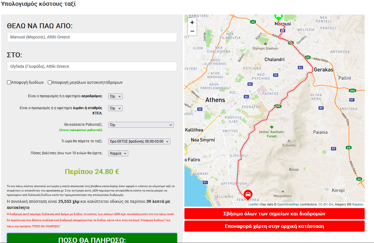Click the map zoom in plus button
Screen dimensions: 374x243
tap(192, 22)
